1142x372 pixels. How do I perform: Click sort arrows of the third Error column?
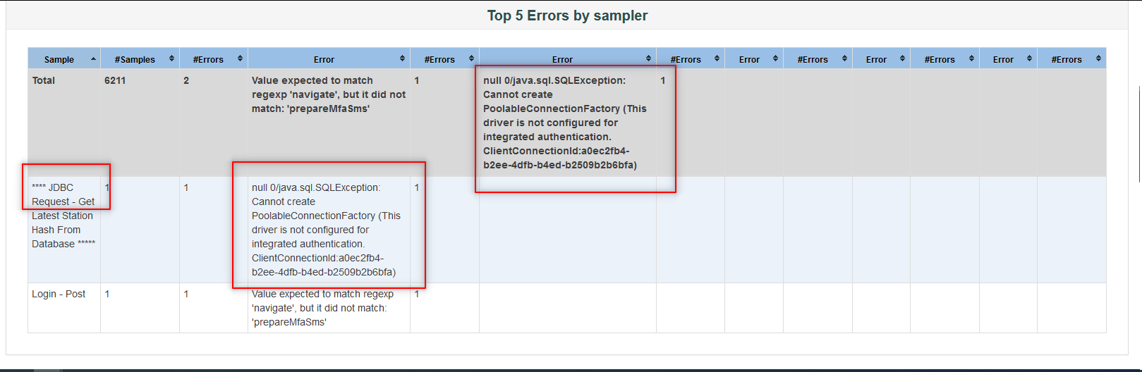coord(775,59)
